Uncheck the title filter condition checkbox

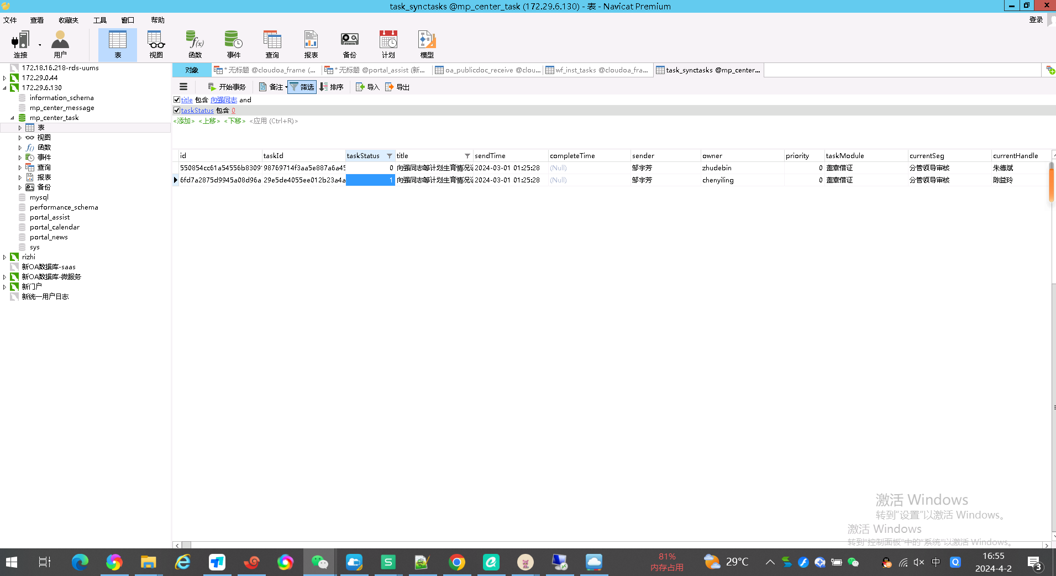[x=177, y=100]
